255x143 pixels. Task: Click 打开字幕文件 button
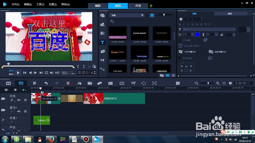[187, 52]
